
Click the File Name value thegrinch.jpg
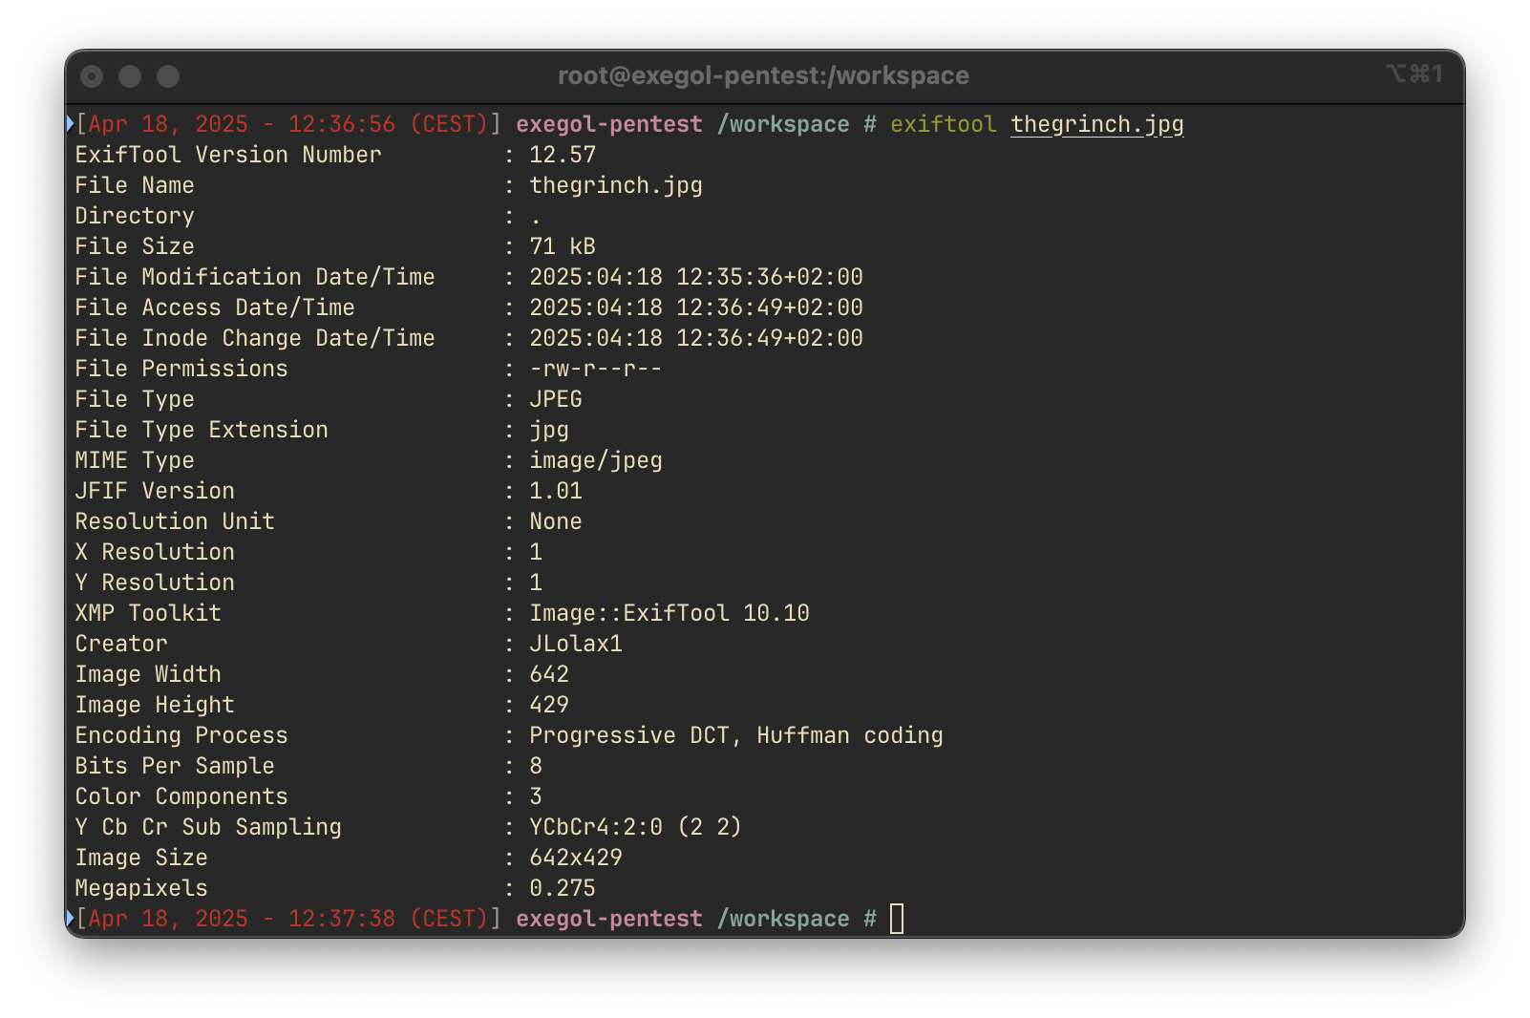(x=616, y=185)
